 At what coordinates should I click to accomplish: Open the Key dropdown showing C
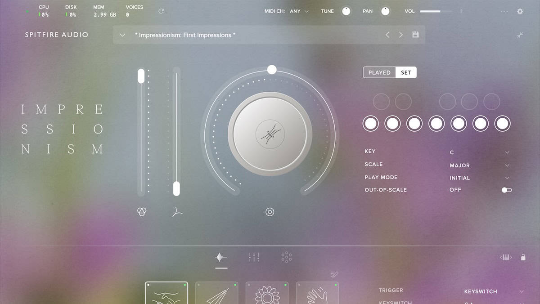479,152
